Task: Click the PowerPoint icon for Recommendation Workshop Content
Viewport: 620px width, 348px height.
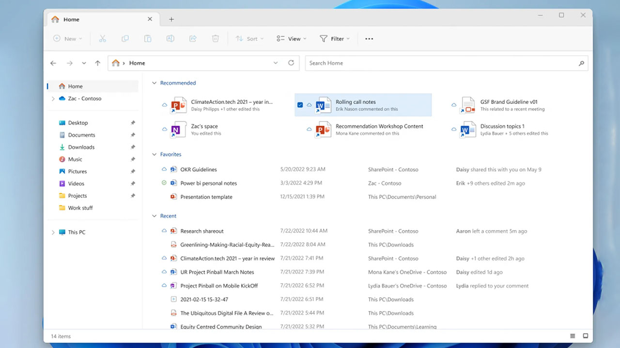Action: point(323,130)
